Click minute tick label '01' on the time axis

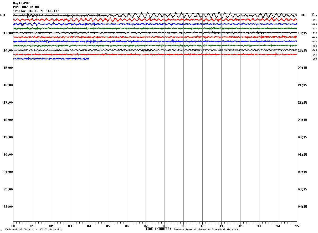(x=32, y=226)
